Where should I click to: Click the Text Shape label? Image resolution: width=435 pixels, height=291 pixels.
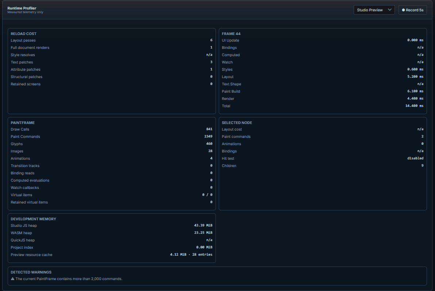232,84
